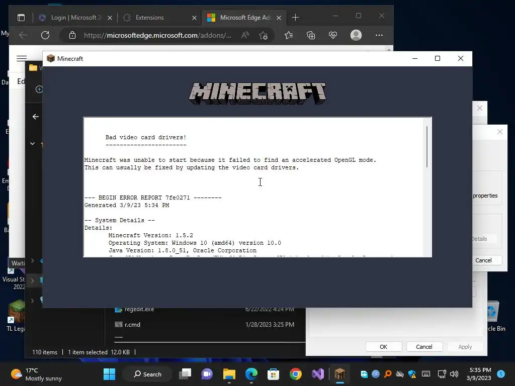Open the Windows Start menu
The height and width of the screenshot is (386, 515).
[x=109, y=374]
